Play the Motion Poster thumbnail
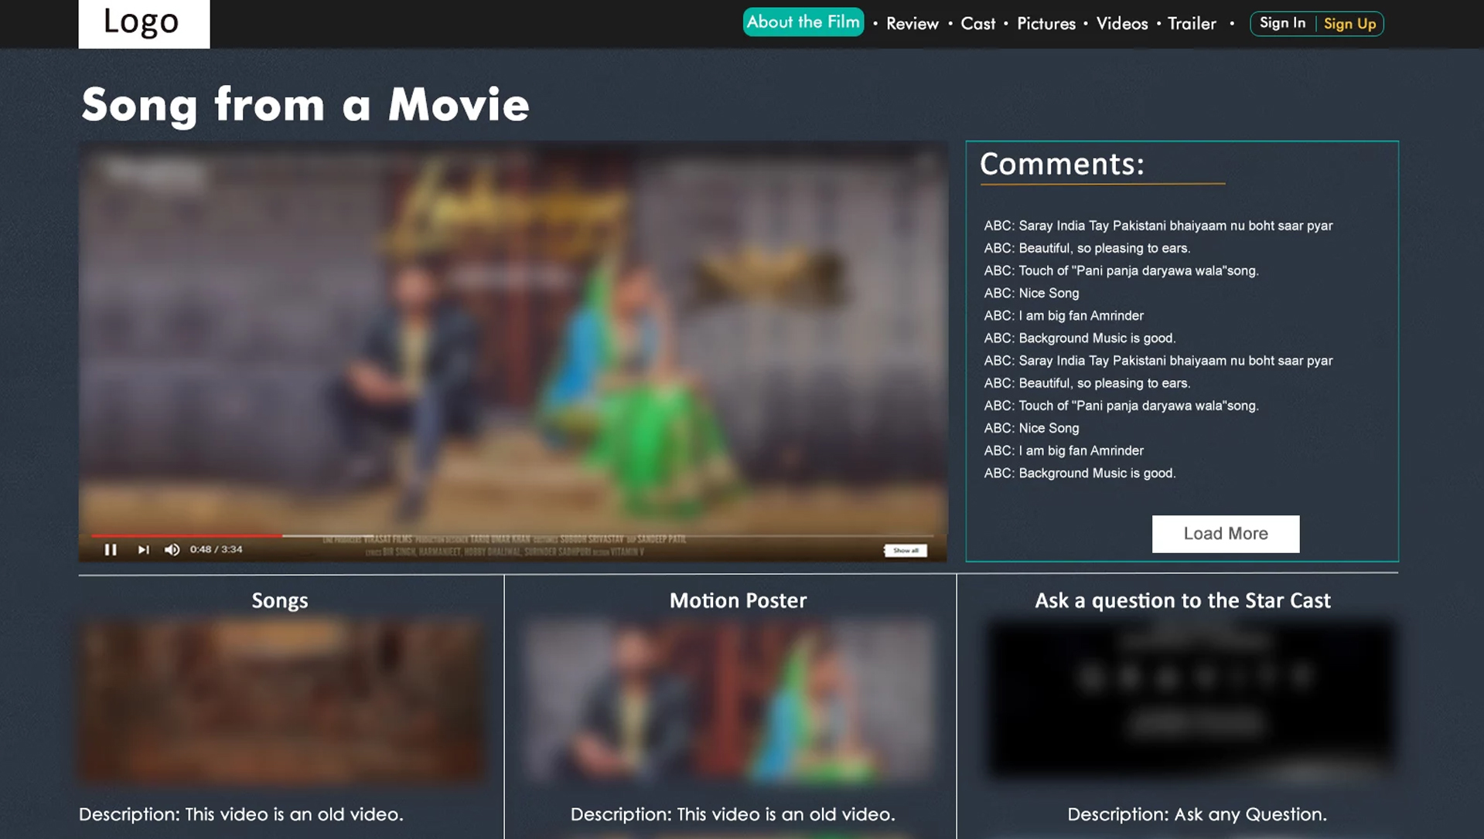The width and height of the screenshot is (1484, 839). click(x=730, y=700)
